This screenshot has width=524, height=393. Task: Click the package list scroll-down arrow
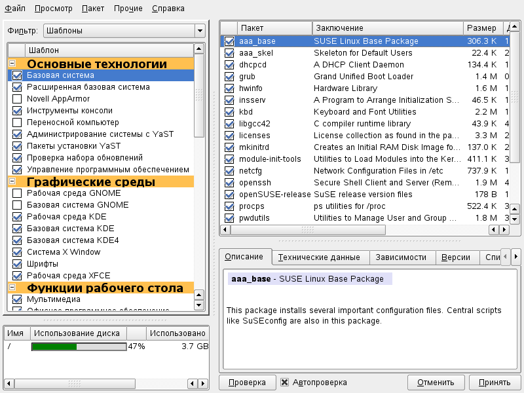[514, 219]
